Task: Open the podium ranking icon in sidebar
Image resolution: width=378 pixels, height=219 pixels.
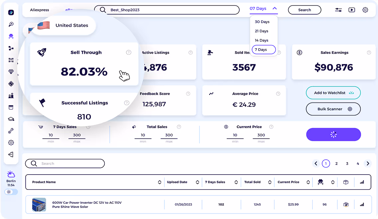Action: (11, 96)
